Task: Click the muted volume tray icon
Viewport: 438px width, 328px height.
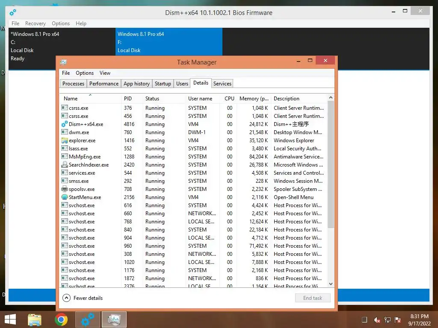Action: click(x=377, y=320)
